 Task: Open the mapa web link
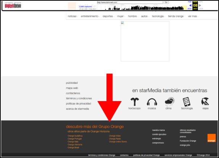tap(72, 88)
